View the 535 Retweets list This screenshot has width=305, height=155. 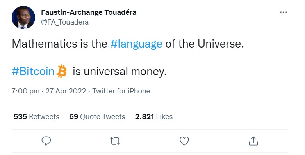[37, 117]
